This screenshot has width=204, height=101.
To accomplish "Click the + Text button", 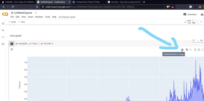I will point(22,22).
